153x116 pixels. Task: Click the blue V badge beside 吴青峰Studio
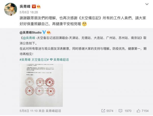[x=44, y=32]
